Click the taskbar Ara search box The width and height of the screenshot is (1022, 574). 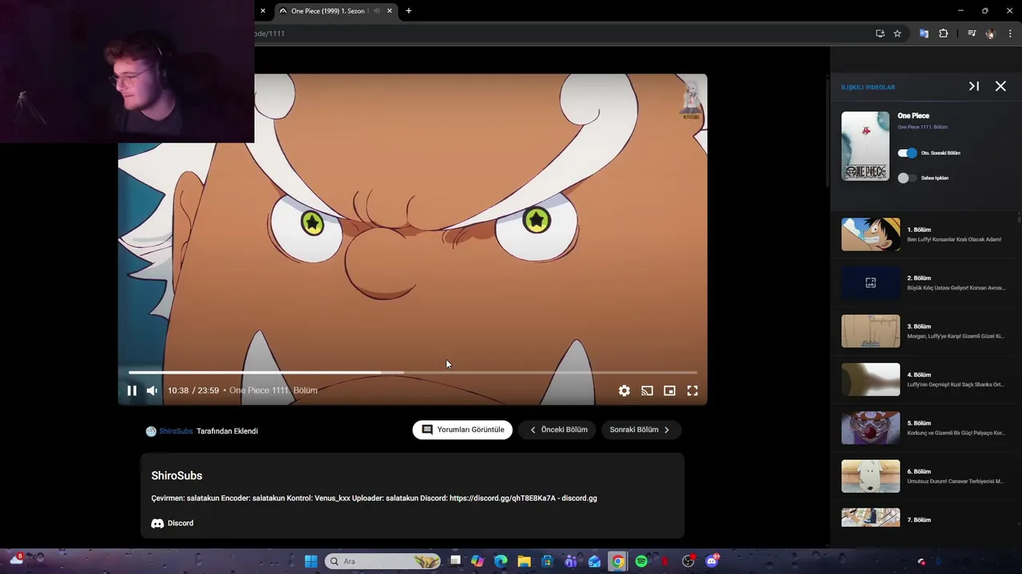[382, 561]
